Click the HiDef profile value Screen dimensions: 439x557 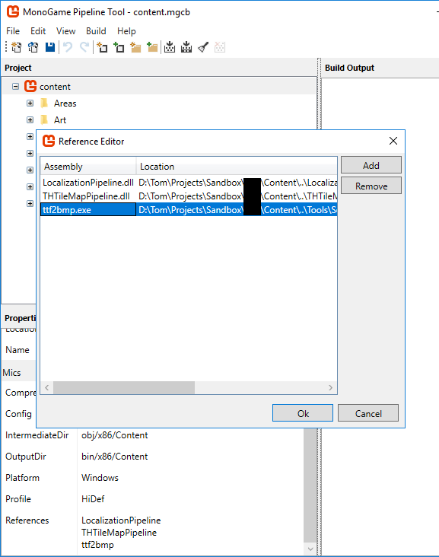coord(93,499)
